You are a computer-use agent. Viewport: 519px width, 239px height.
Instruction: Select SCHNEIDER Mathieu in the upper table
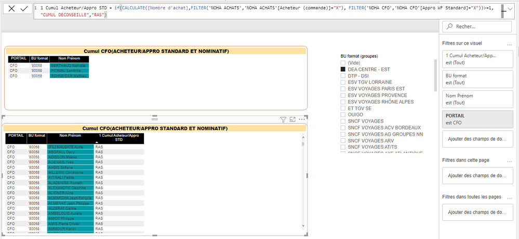pos(69,76)
